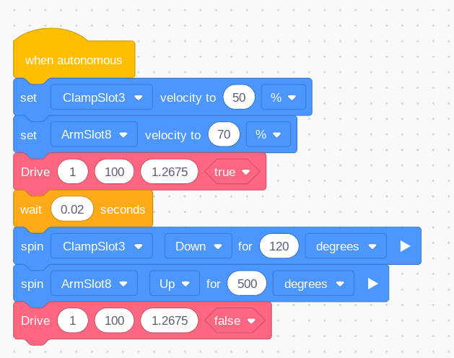Click the 0.02 seconds wait field
Viewport: 454px width, 358px height.
(x=72, y=209)
